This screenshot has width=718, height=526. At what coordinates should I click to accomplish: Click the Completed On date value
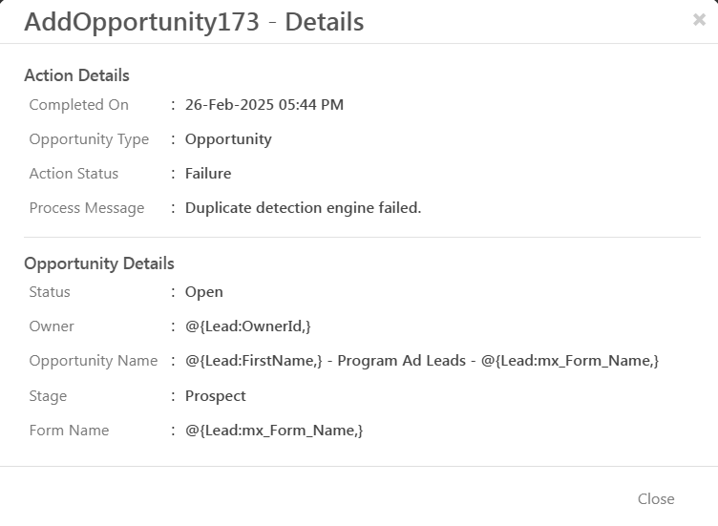click(x=264, y=105)
